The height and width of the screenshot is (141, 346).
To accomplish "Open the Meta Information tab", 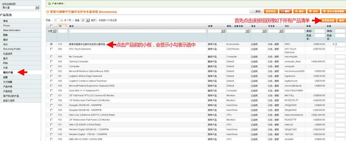I will tap(21, 30).
